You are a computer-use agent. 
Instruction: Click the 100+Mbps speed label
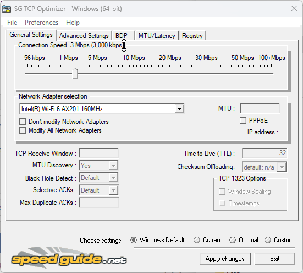pos(272,58)
